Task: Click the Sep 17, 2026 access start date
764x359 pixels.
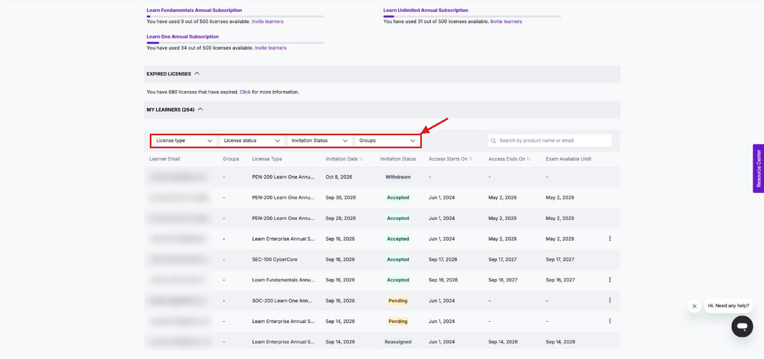Action: pos(443,259)
